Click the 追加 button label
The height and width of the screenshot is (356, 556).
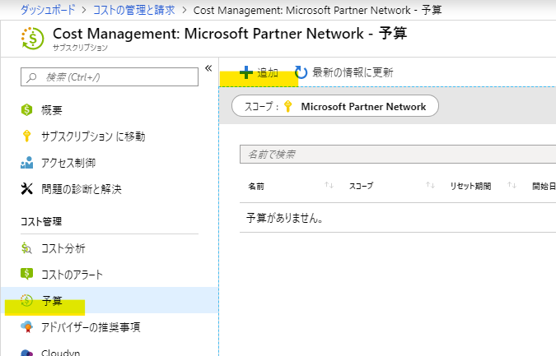point(268,72)
